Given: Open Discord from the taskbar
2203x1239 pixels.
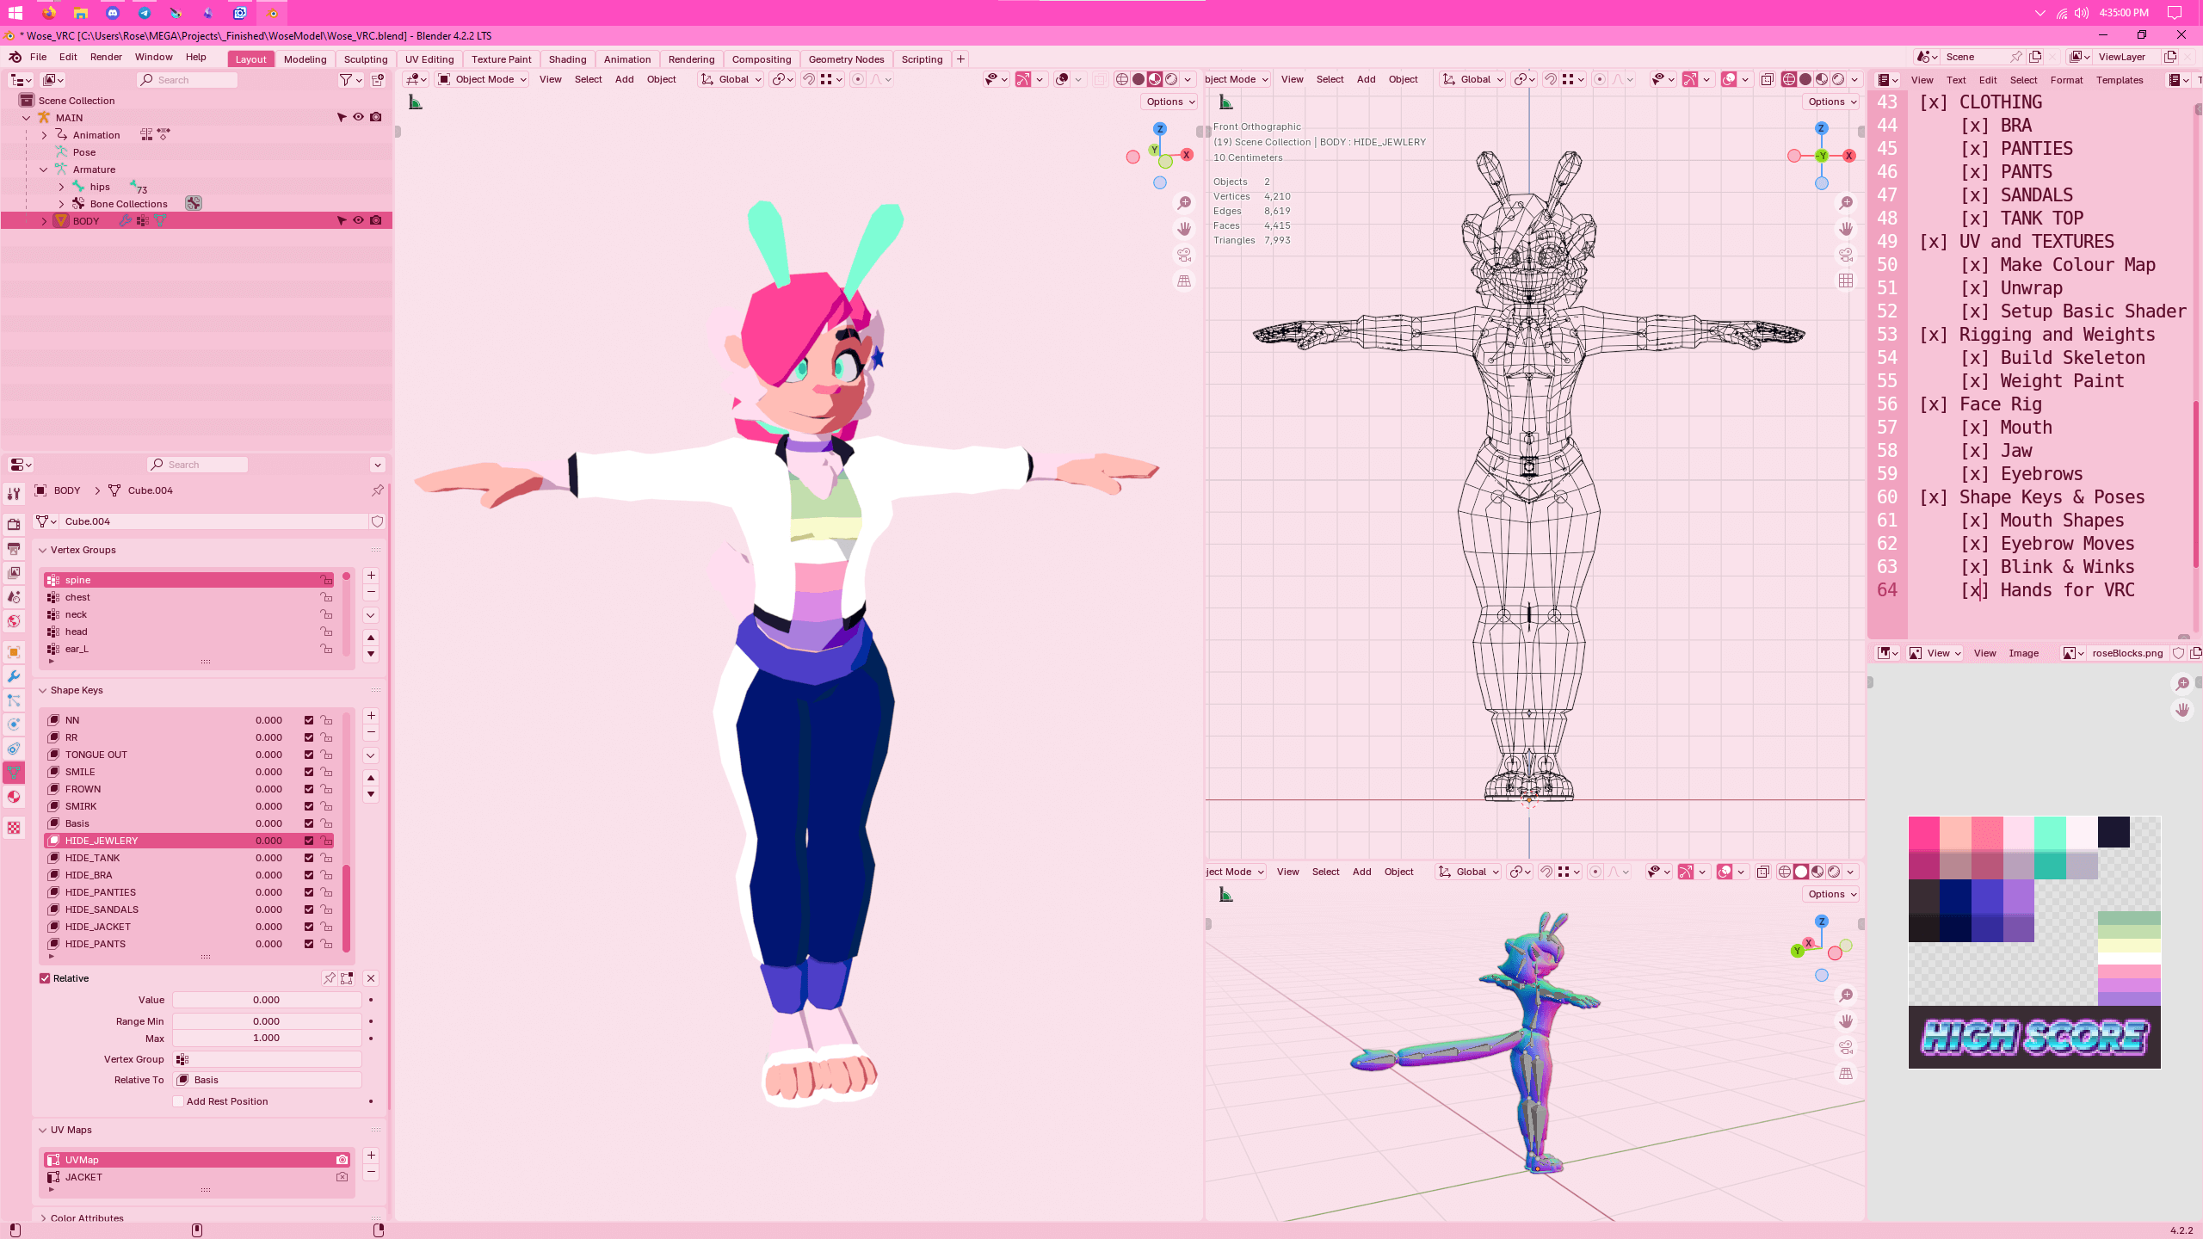Looking at the screenshot, I should coord(113,13).
